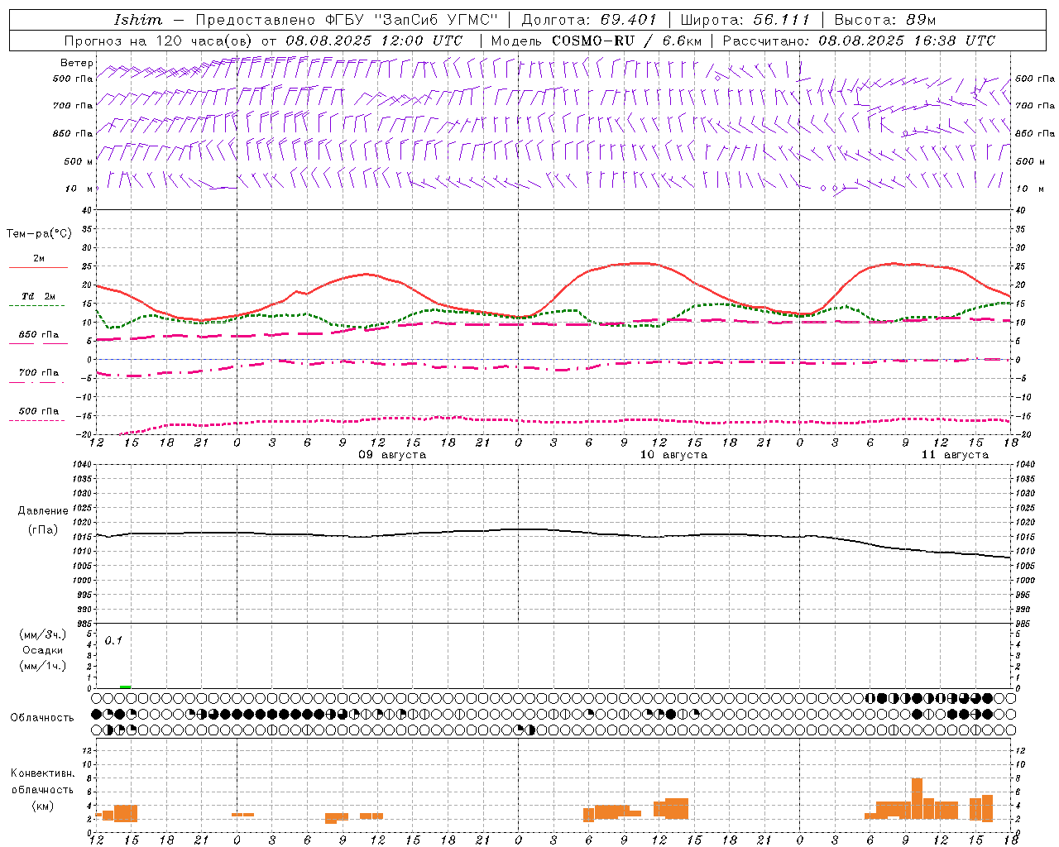Click tallest orange convective bar reaching 8 km

917,798
